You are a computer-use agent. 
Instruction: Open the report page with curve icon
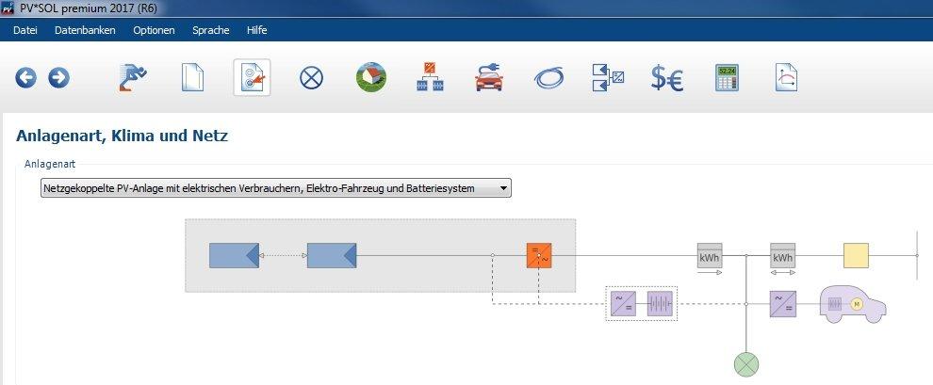tap(786, 77)
